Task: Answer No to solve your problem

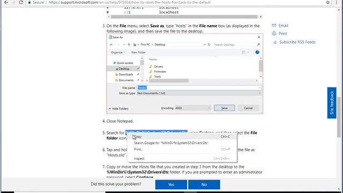Action: tap(204, 184)
